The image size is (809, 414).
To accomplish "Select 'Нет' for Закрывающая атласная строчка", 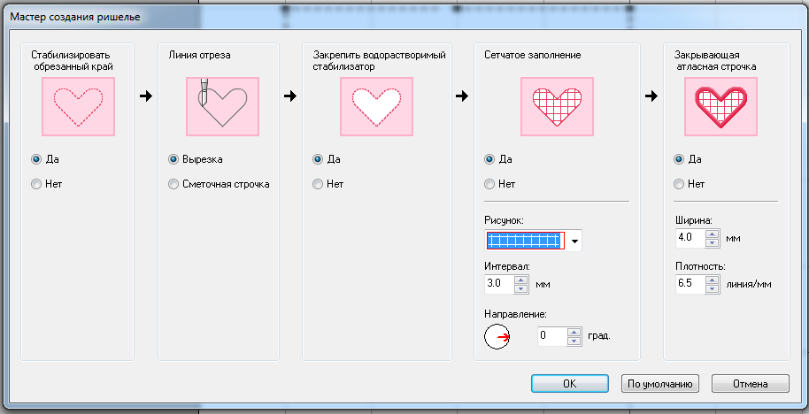I will [x=679, y=184].
